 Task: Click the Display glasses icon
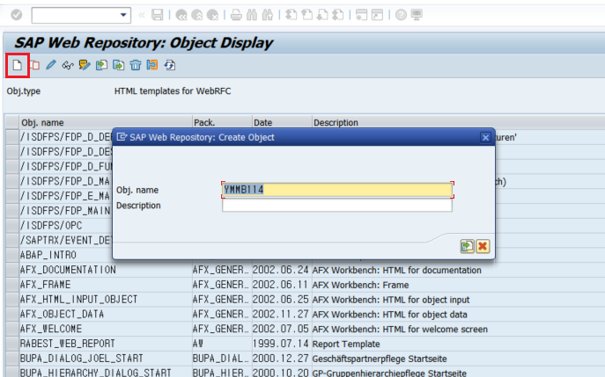click(x=68, y=65)
